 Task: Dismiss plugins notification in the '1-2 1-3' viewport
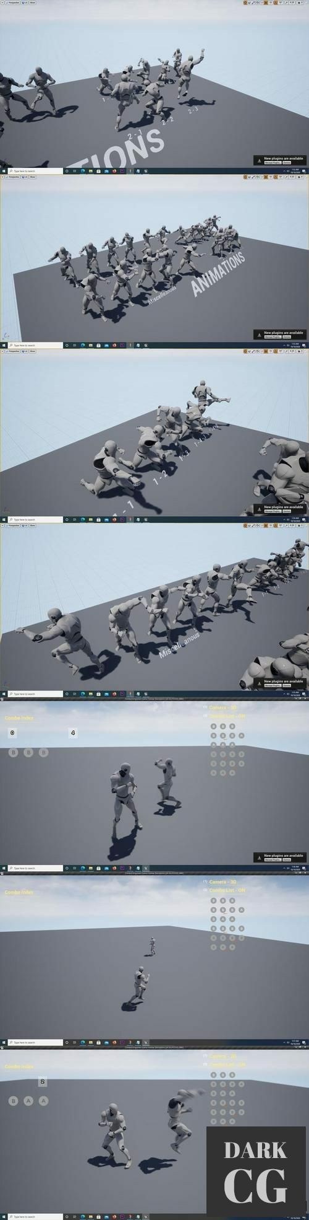pos(287,511)
